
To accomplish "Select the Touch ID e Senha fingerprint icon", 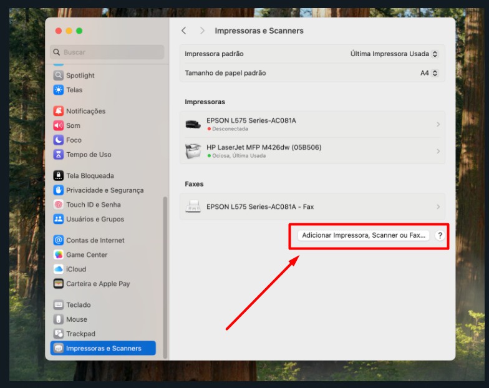I will click(59, 205).
